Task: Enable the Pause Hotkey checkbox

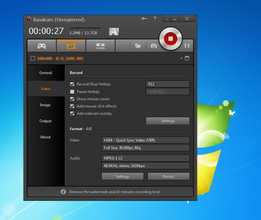Action: click(x=73, y=92)
